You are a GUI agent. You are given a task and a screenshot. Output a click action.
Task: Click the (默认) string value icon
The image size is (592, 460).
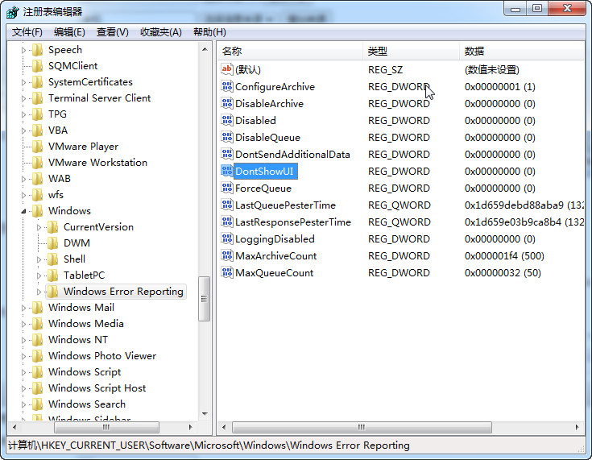coord(226,69)
